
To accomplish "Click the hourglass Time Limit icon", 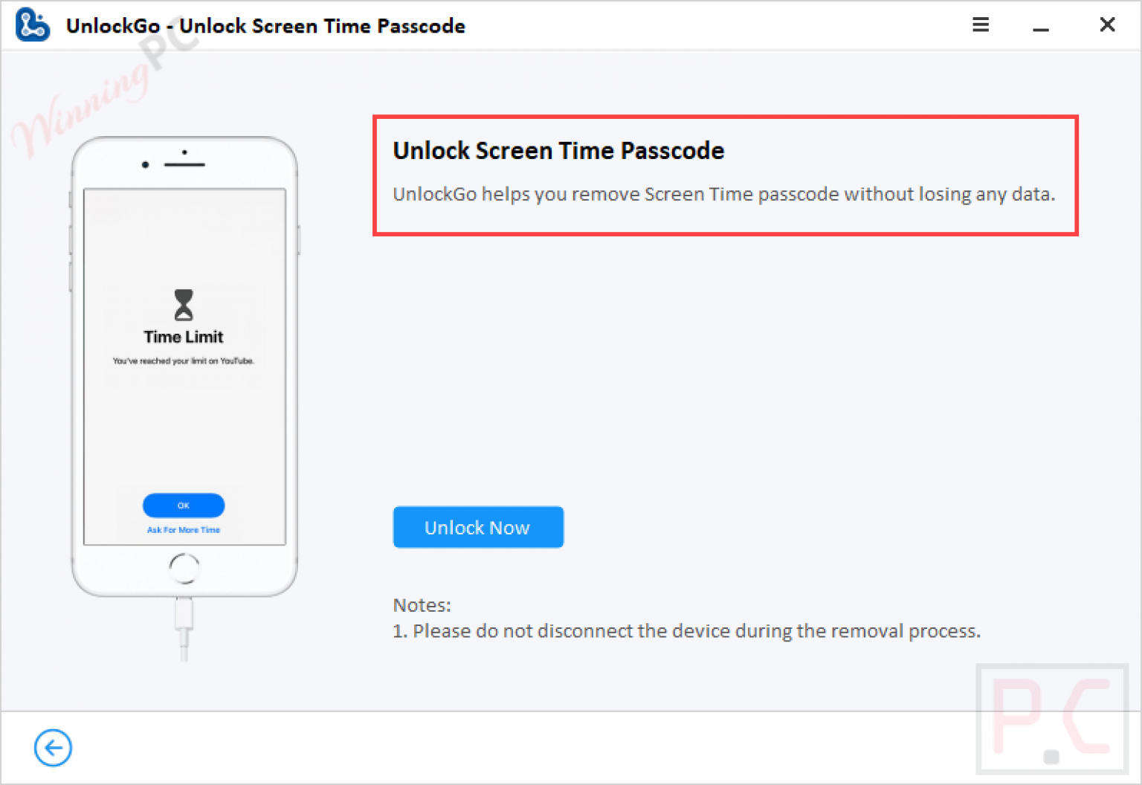I will click(184, 305).
